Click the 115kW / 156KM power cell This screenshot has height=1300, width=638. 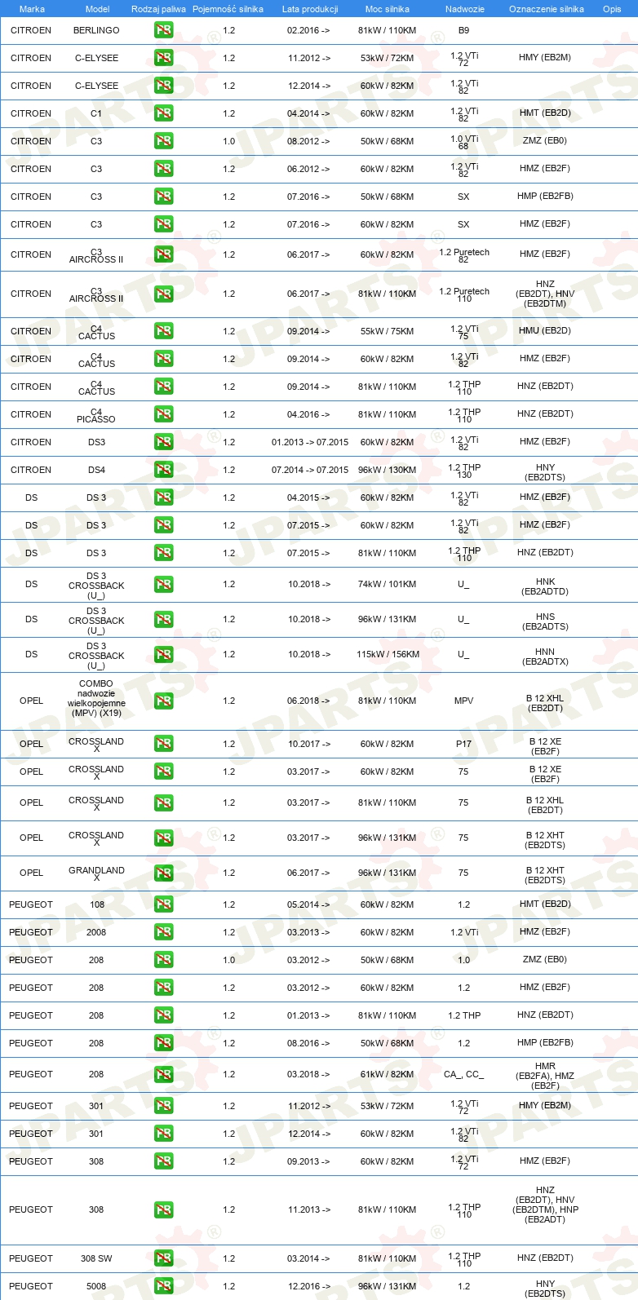coord(388,654)
